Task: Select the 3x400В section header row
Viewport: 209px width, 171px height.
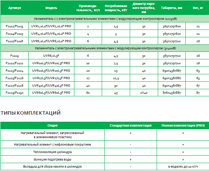Action: (x=105, y=48)
